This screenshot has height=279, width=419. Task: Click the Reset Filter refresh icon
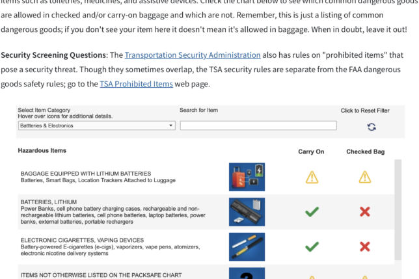(372, 127)
